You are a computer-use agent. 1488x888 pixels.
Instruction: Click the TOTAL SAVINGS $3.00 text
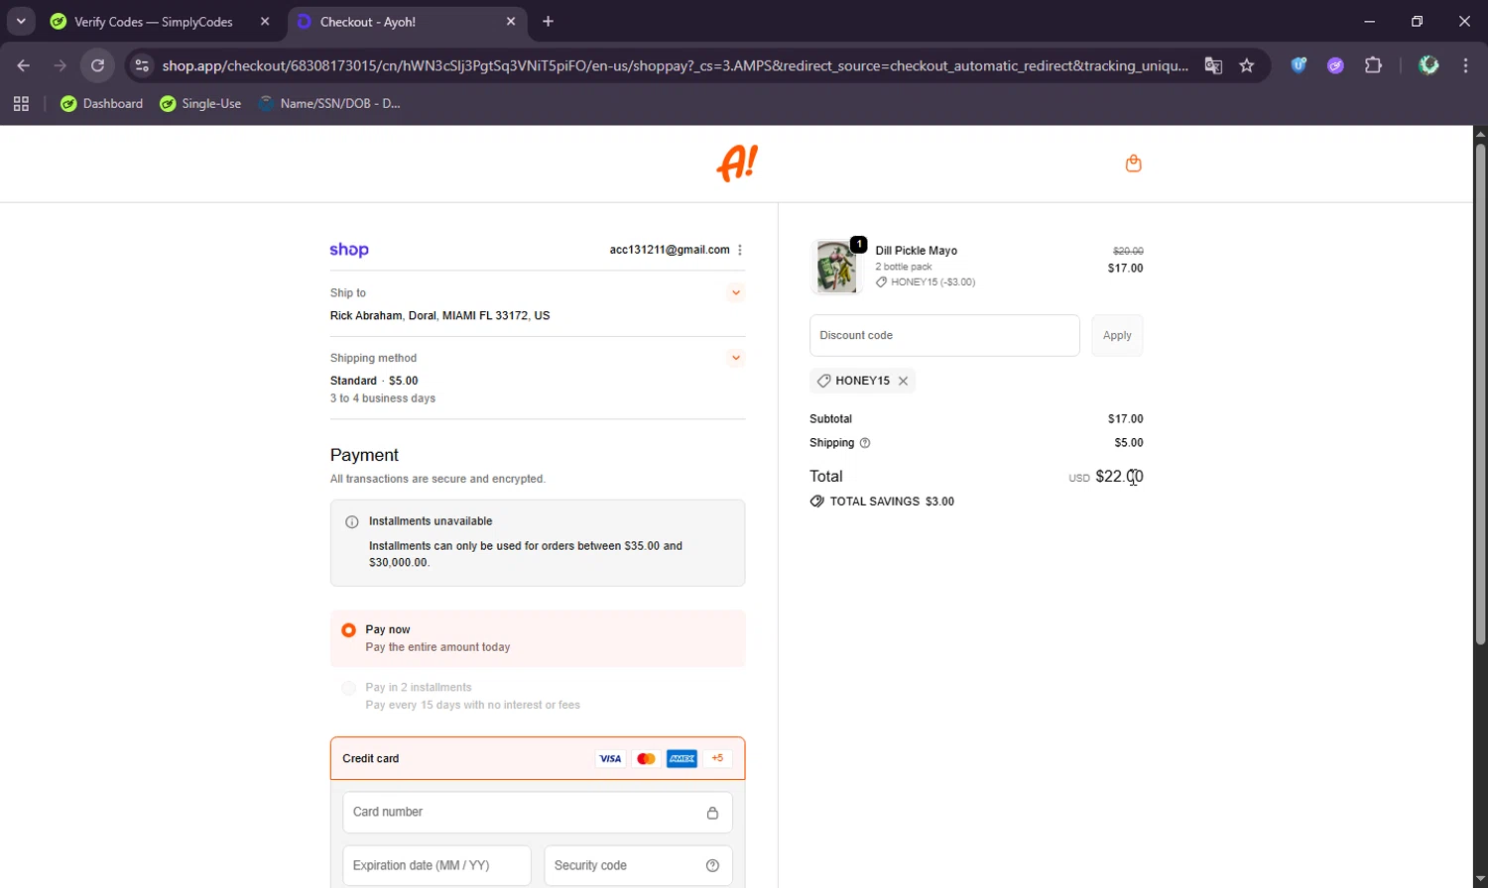(892, 501)
